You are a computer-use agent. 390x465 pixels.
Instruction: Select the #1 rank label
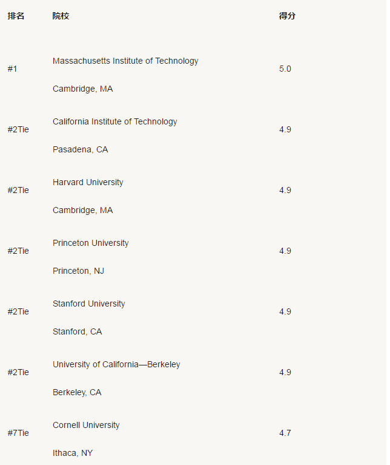coord(13,69)
